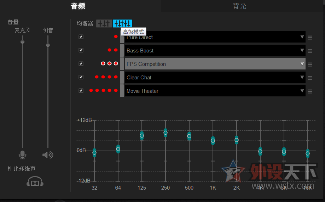Click the three-dot FPS Competition indicator

(109, 63)
